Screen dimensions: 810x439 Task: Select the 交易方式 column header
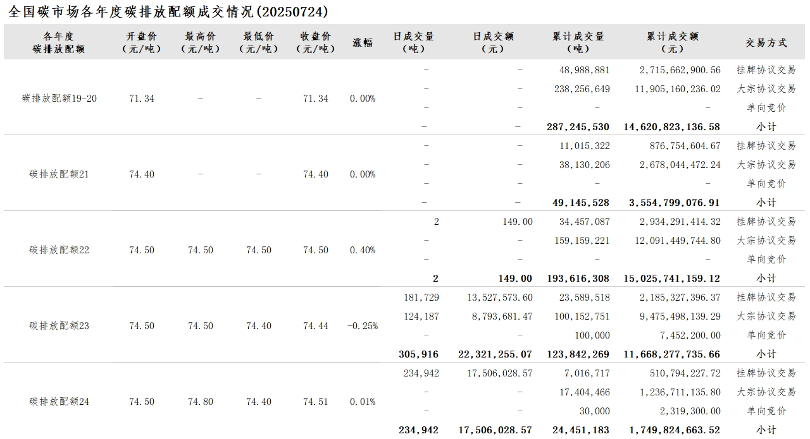pyautogui.click(x=766, y=42)
